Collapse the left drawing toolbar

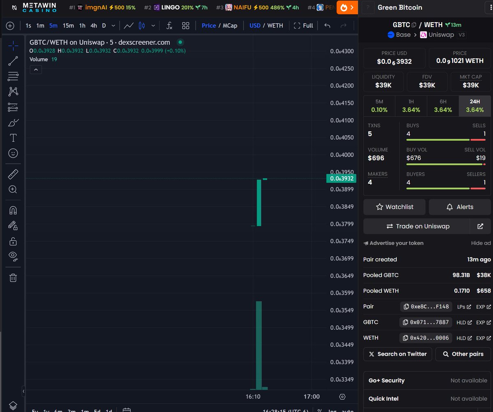coord(23,391)
